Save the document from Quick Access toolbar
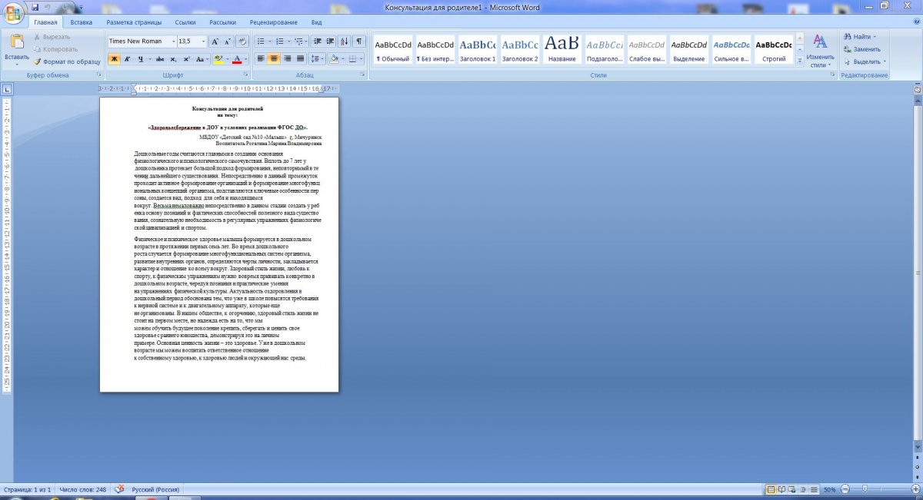Viewport: 923px width, 500px height. point(35,7)
